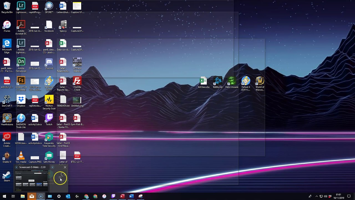Close the Screencast-O-Matic preview thumbnail

(65, 167)
